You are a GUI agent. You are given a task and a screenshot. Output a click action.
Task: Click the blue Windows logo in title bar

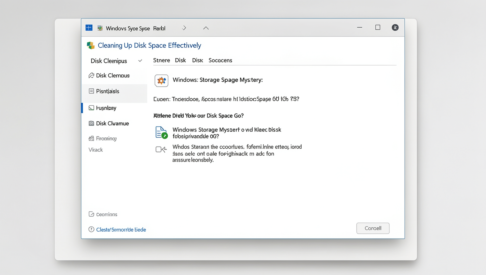(89, 28)
